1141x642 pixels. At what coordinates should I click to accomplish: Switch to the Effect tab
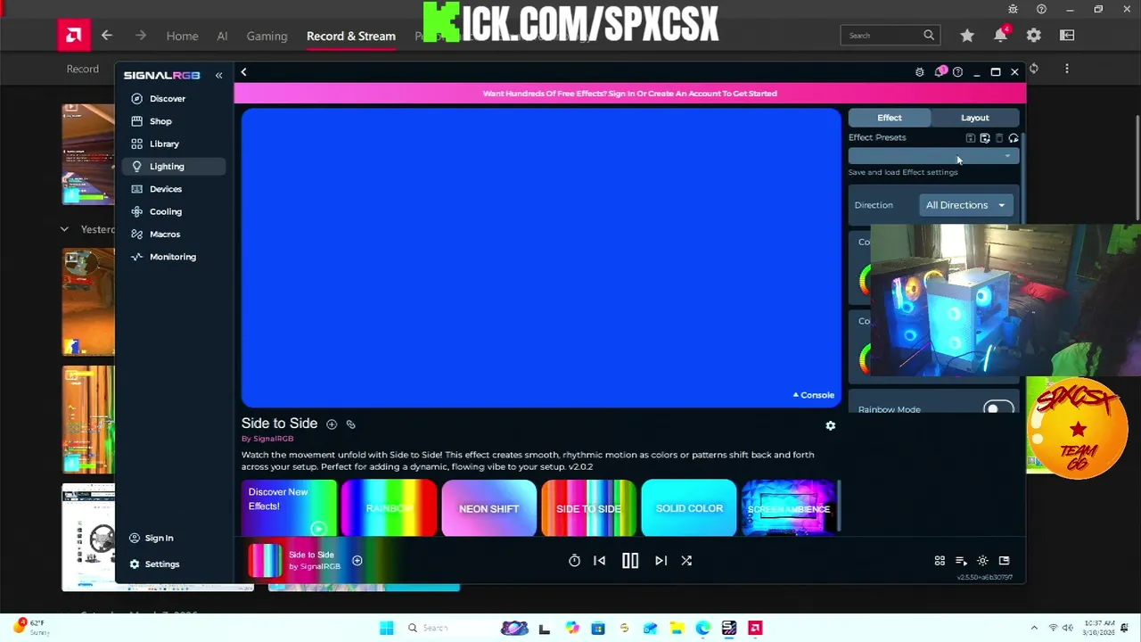pos(889,118)
